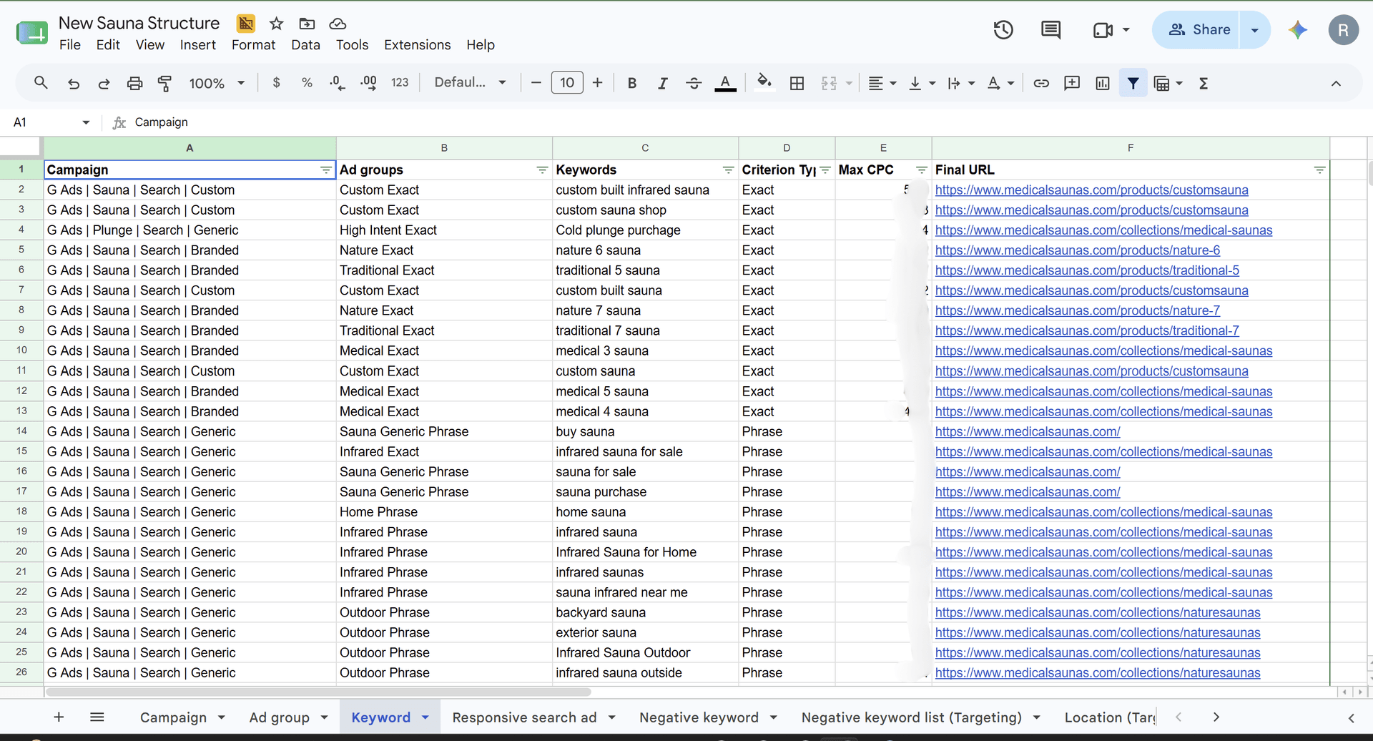The width and height of the screenshot is (1373, 741).
Task: Open the Insert menu
Action: point(197,44)
